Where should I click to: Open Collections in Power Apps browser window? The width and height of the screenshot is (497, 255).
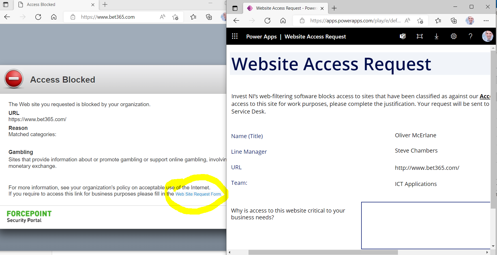click(x=454, y=20)
